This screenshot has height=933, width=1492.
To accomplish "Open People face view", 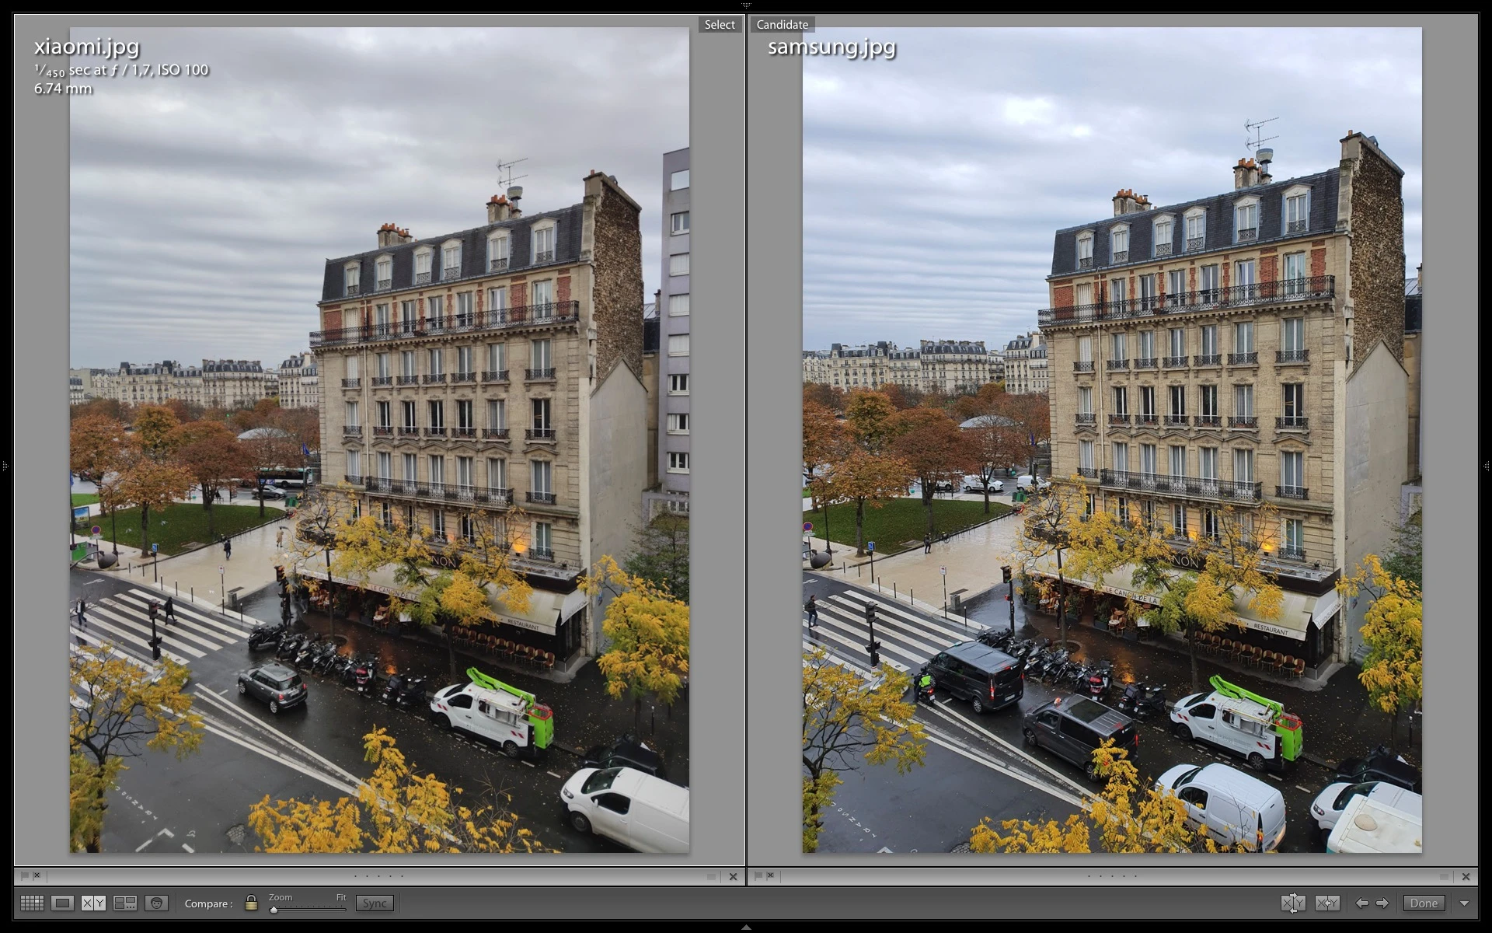I will click(x=156, y=903).
